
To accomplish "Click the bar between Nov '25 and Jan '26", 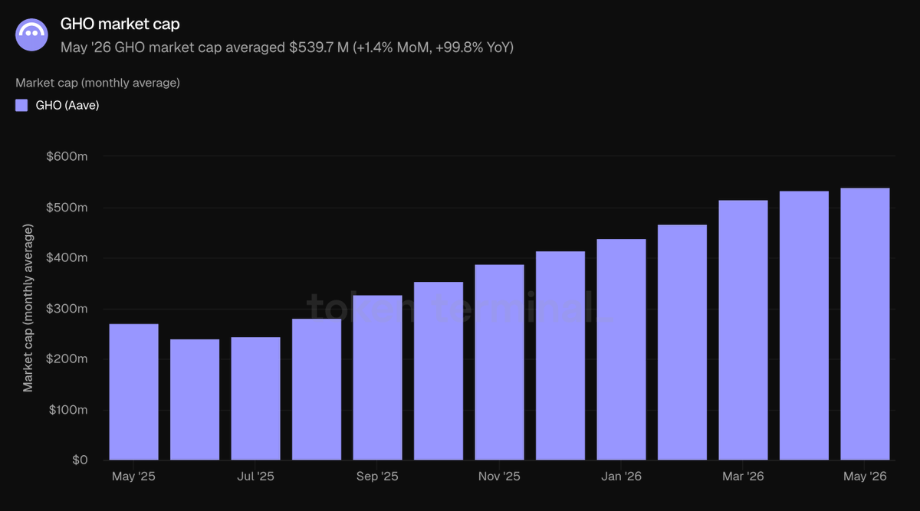I will pos(560,355).
